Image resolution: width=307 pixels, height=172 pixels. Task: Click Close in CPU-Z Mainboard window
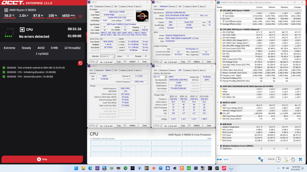(209, 62)
